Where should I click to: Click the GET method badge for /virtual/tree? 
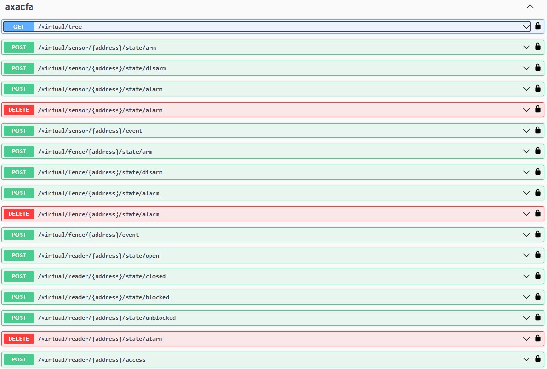click(x=19, y=27)
